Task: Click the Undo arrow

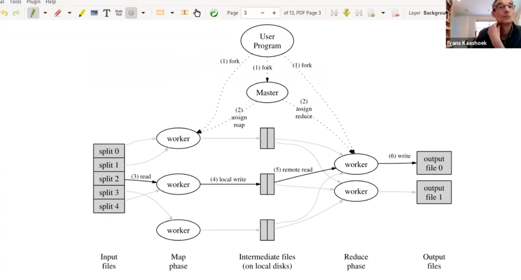Action: [x=4, y=13]
